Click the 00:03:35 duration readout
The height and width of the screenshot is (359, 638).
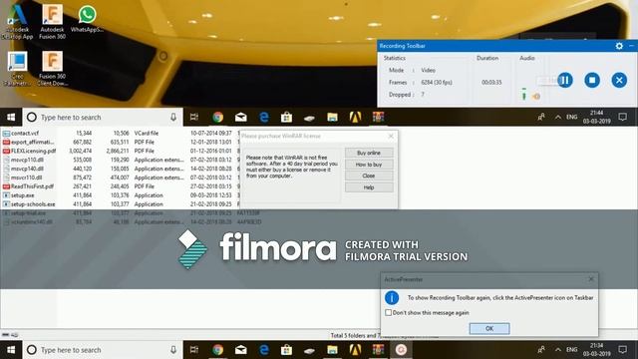(x=491, y=82)
